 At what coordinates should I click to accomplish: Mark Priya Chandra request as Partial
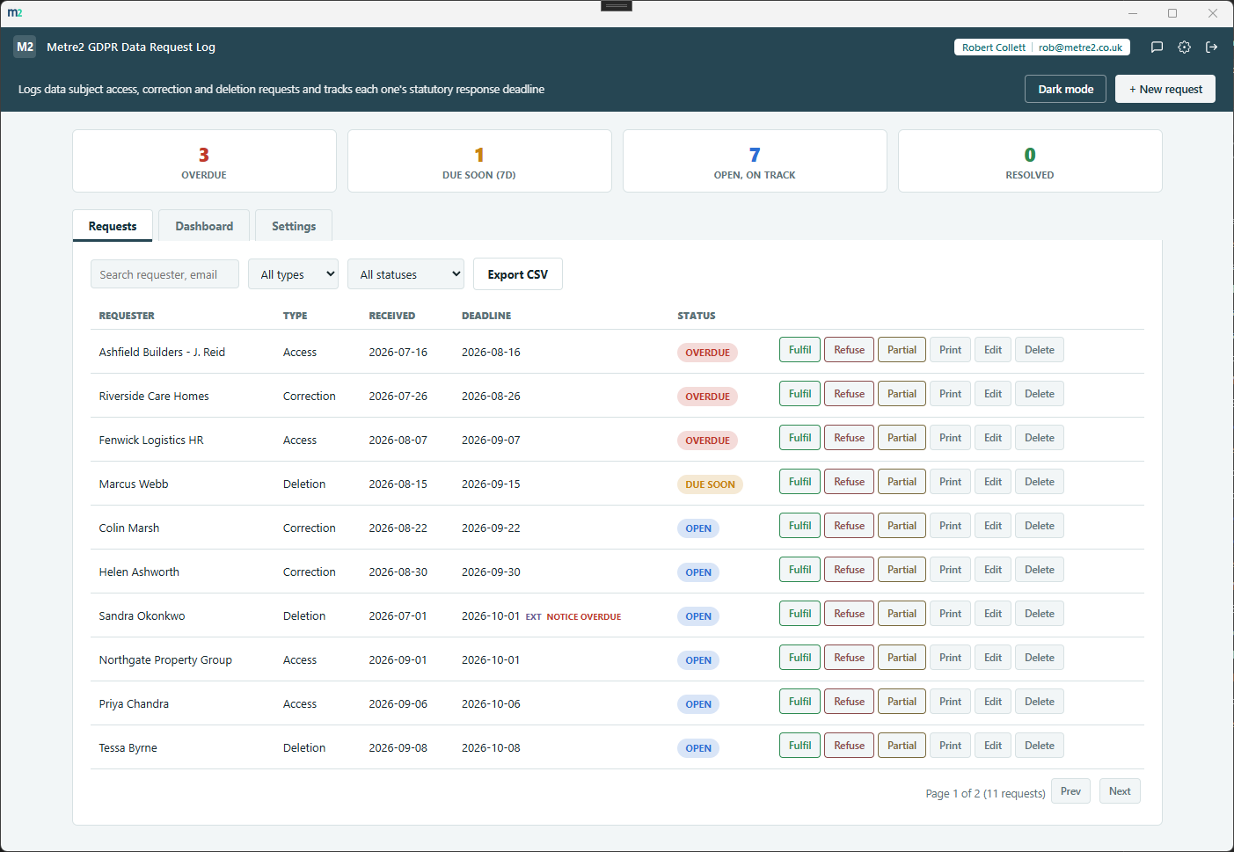point(902,702)
